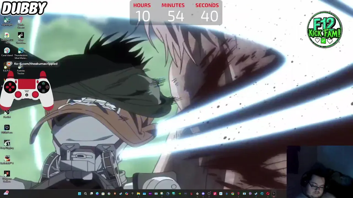Open taskbar Search magnifier
The image size is (353, 198).
[85, 194]
